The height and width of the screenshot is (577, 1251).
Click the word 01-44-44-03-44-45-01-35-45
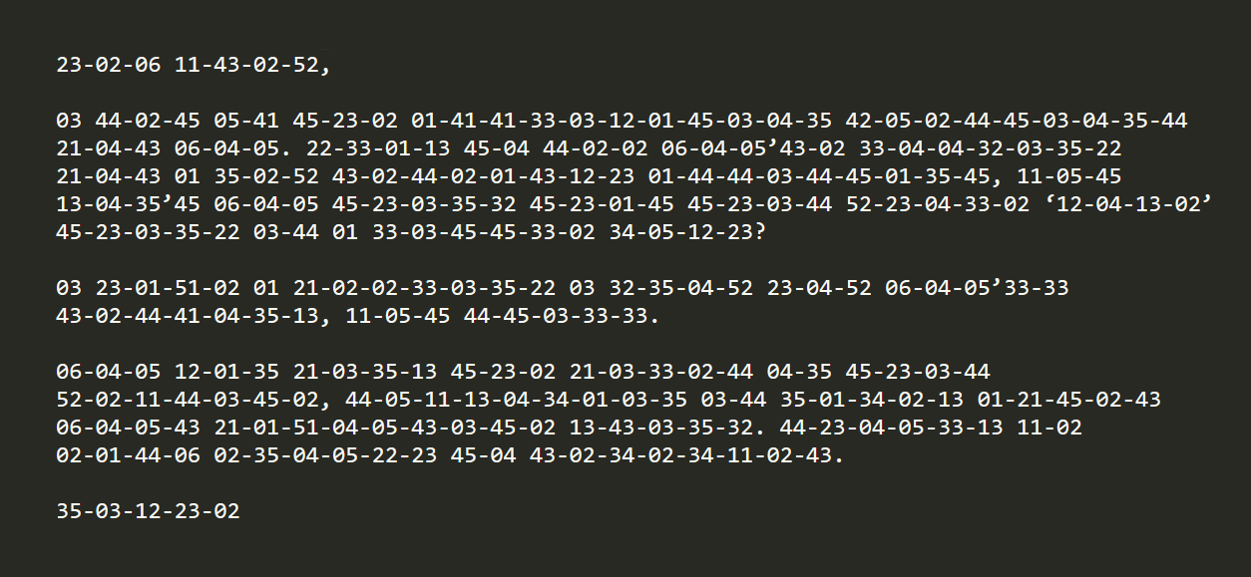[x=820, y=177]
